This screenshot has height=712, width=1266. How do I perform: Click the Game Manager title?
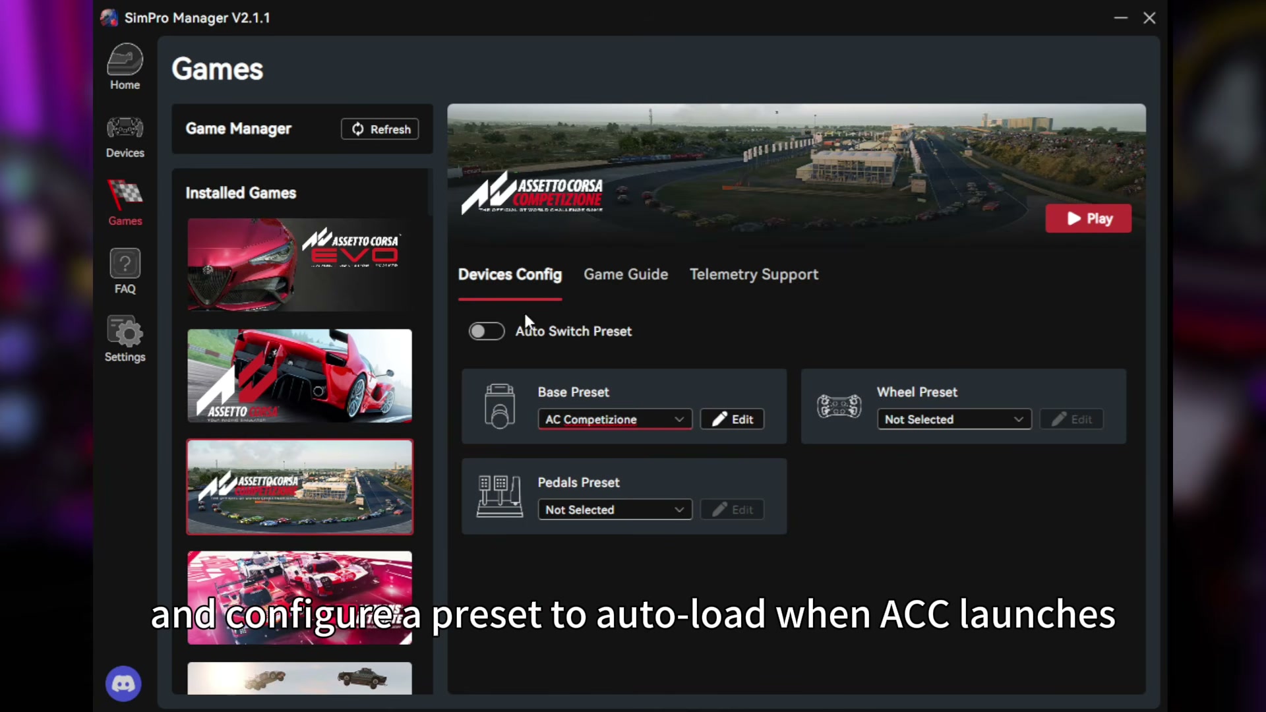pyautogui.click(x=238, y=129)
